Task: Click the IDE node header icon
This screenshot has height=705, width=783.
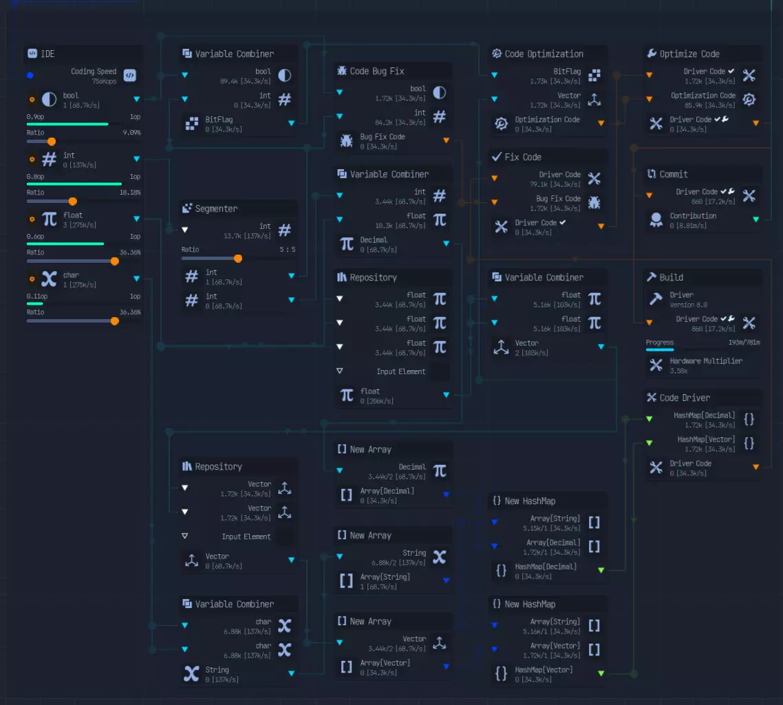Action: pos(32,54)
